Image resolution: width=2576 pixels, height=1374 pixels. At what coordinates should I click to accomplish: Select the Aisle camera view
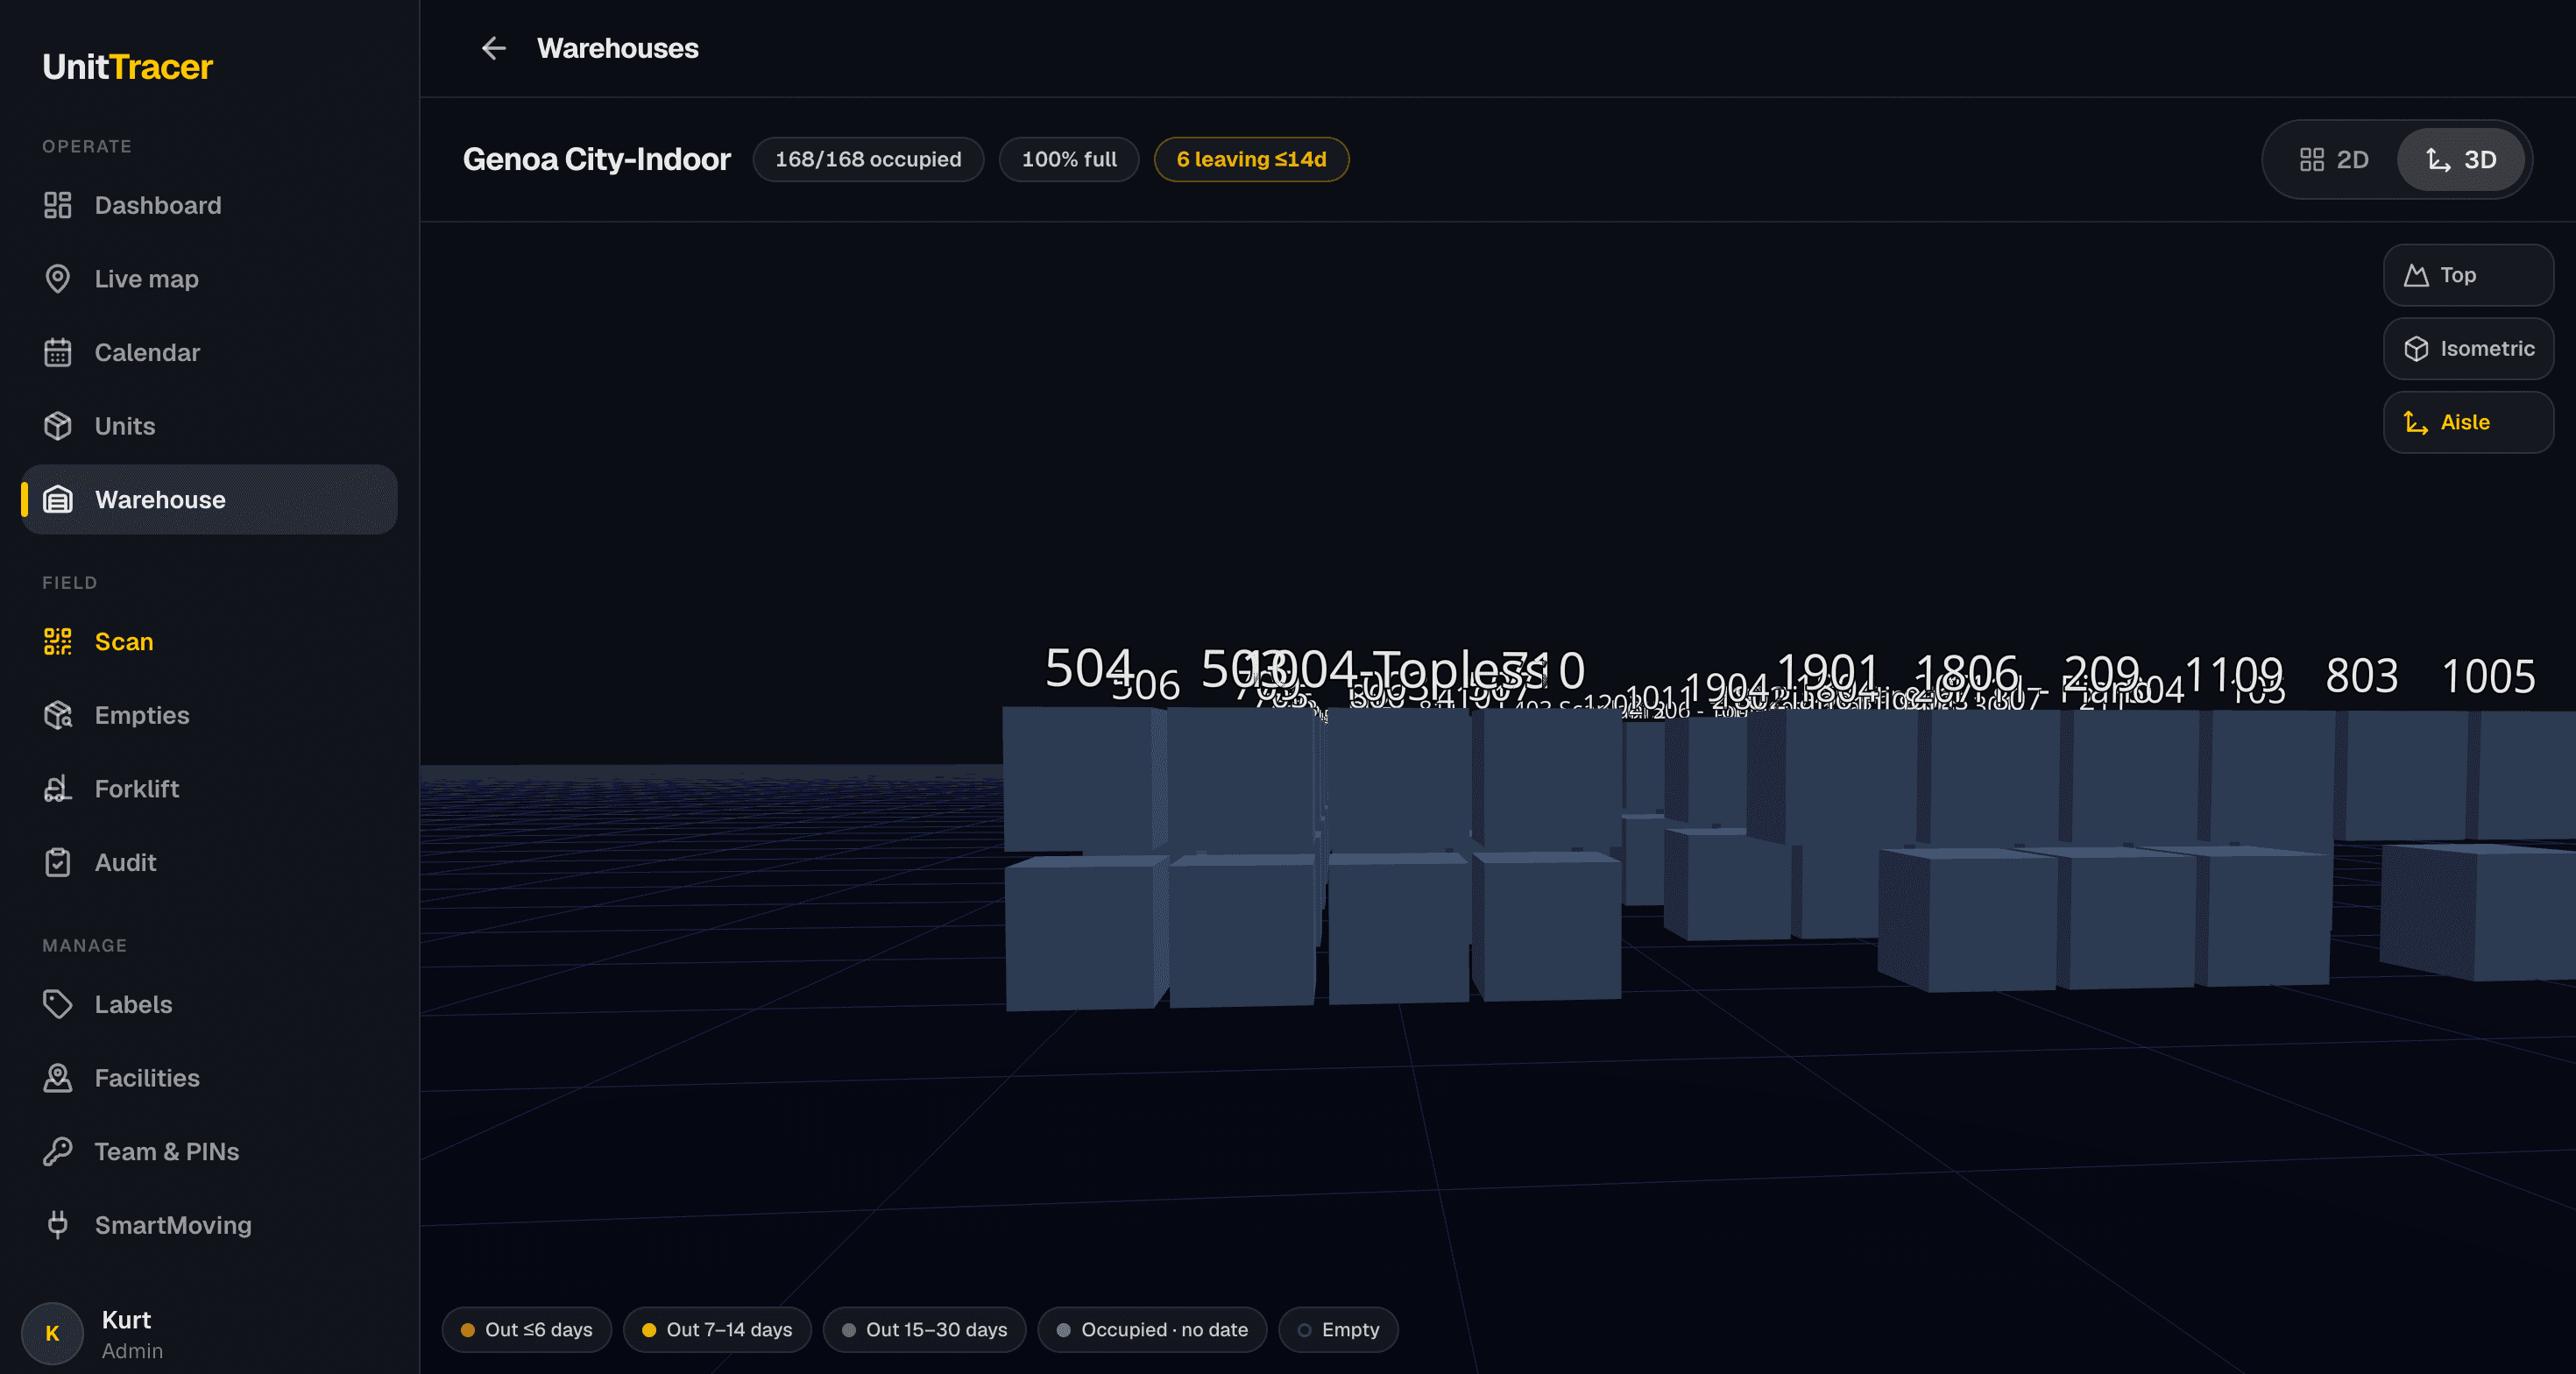[x=2468, y=422]
